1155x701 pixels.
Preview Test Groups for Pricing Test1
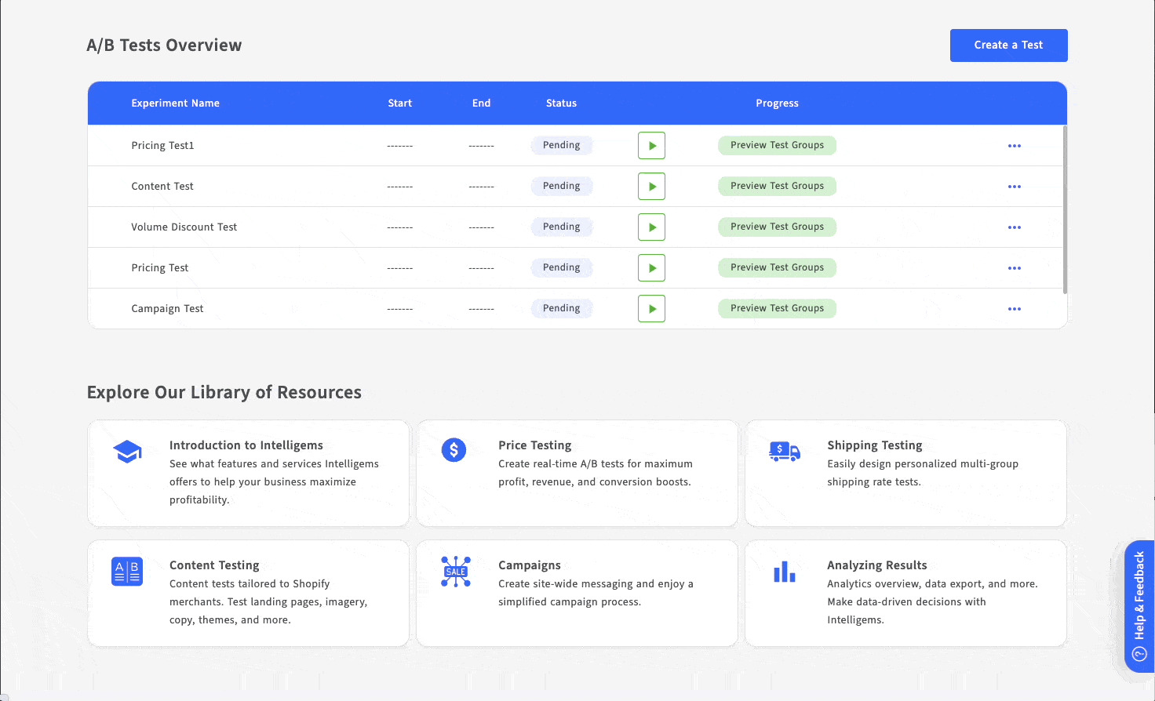point(777,145)
